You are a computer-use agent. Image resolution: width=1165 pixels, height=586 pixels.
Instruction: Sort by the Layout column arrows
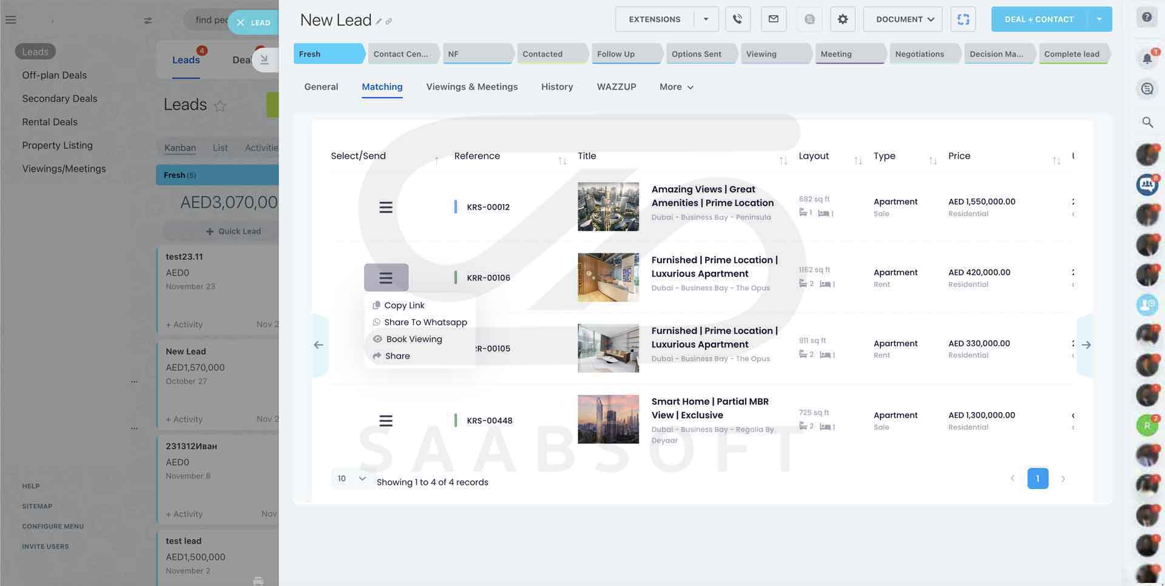click(857, 161)
